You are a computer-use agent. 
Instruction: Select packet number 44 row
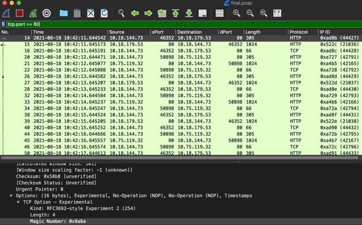click(181, 134)
